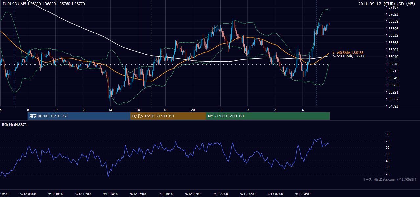Viewport: 420px width, 197px height.
Task: Click RSI scale level 60
Action: pos(387,148)
